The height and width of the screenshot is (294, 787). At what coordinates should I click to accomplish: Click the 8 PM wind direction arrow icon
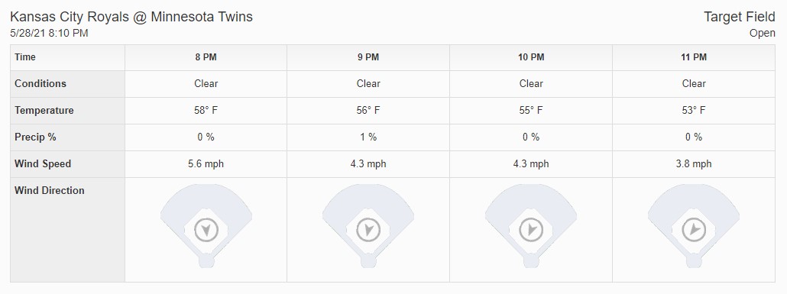(206, 230)
